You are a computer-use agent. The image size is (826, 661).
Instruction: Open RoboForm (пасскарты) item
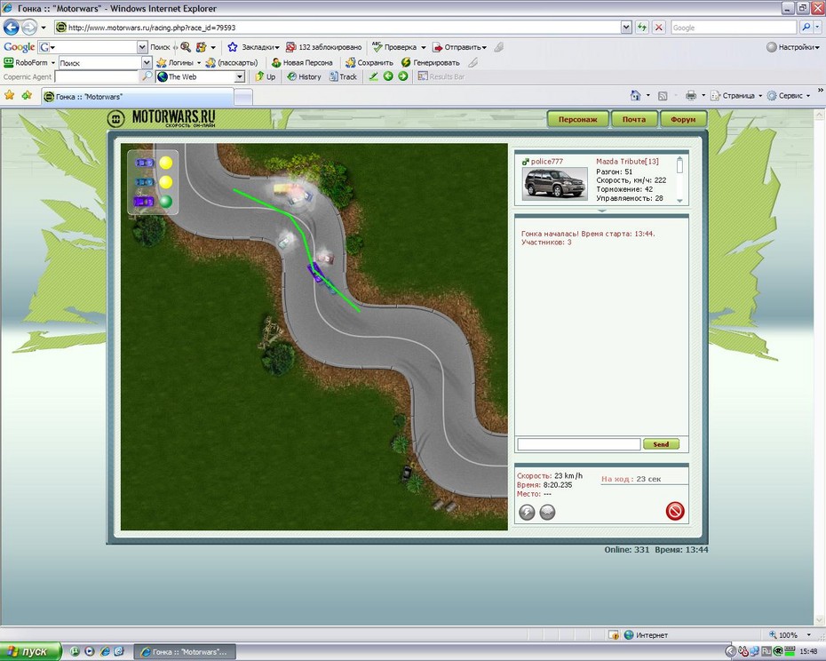232,62
